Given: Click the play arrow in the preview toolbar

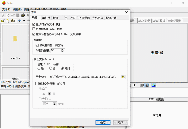Looking at the screenshot, I should 135,85.
